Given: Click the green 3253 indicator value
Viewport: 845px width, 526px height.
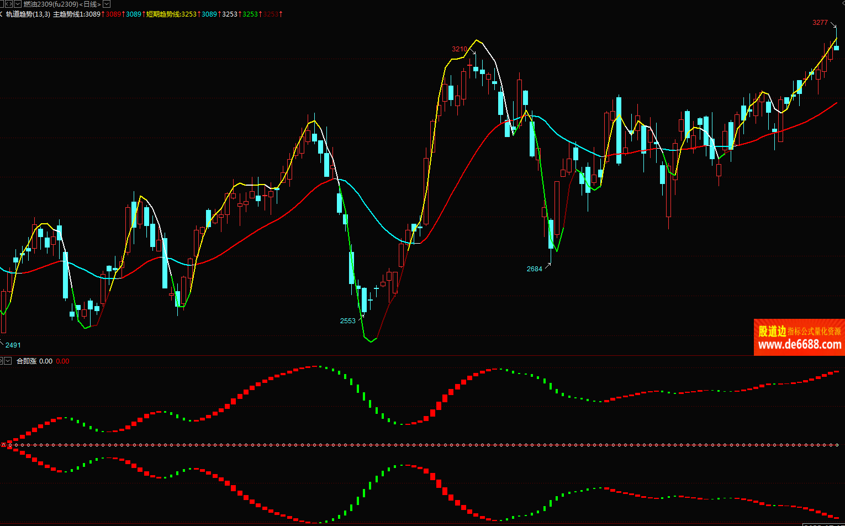Looking at the screenshot, I should click(250, 14).
